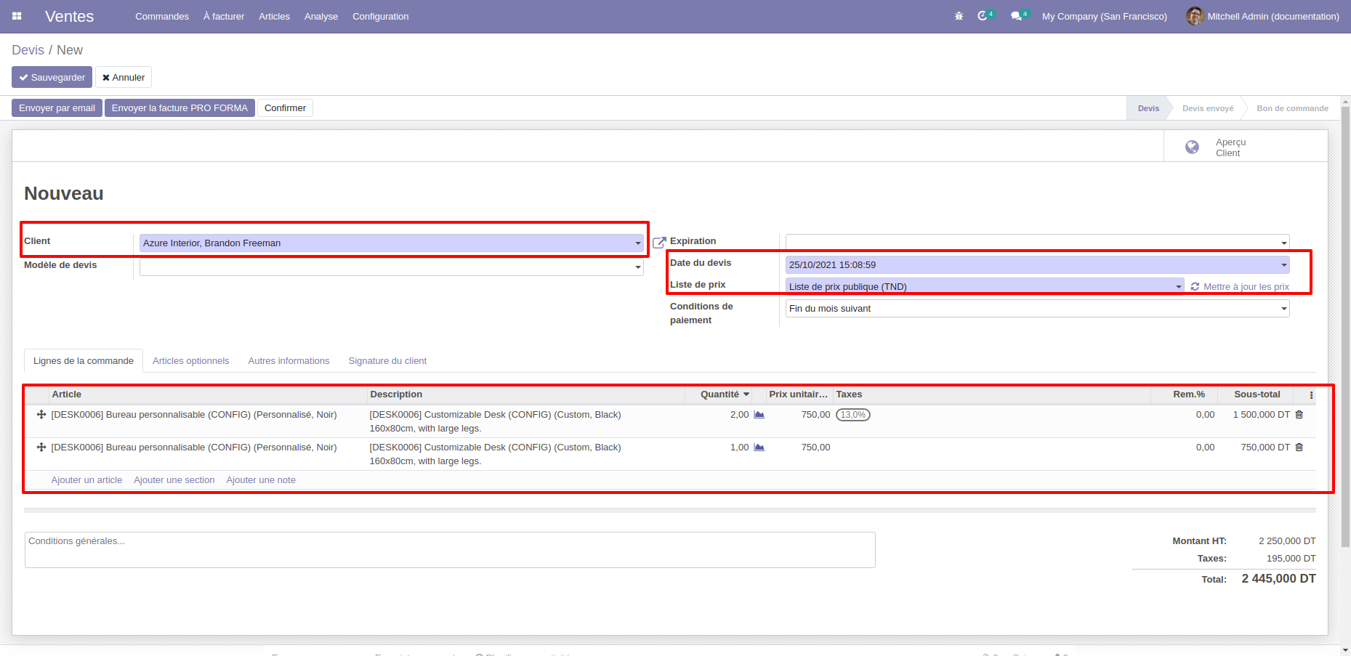Open the Date du devis picker

[1284, 265]
